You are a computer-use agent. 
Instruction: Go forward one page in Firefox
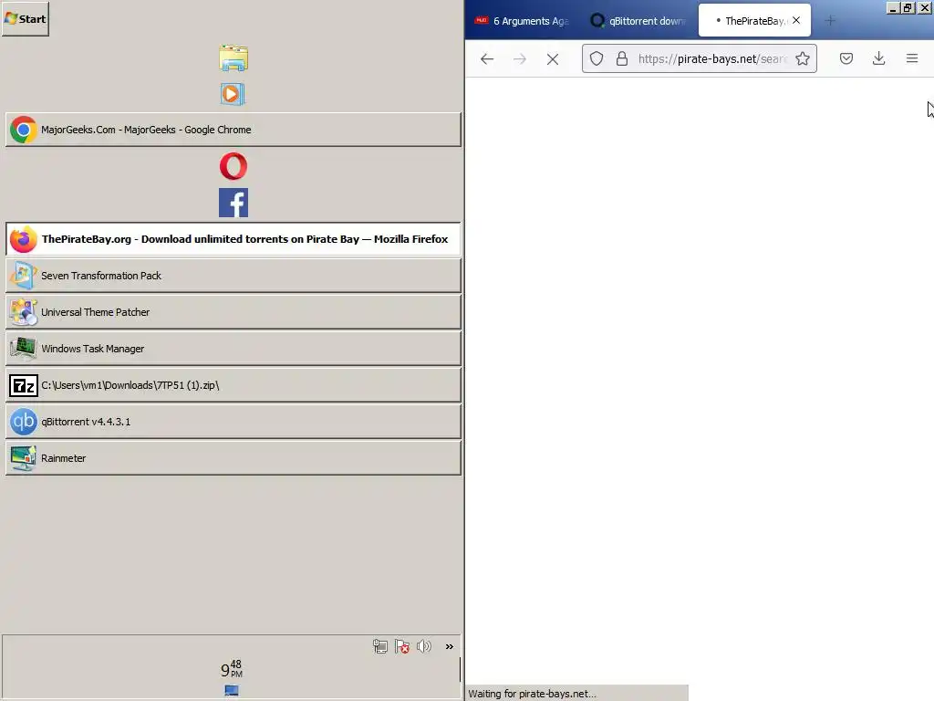(519, 58)
